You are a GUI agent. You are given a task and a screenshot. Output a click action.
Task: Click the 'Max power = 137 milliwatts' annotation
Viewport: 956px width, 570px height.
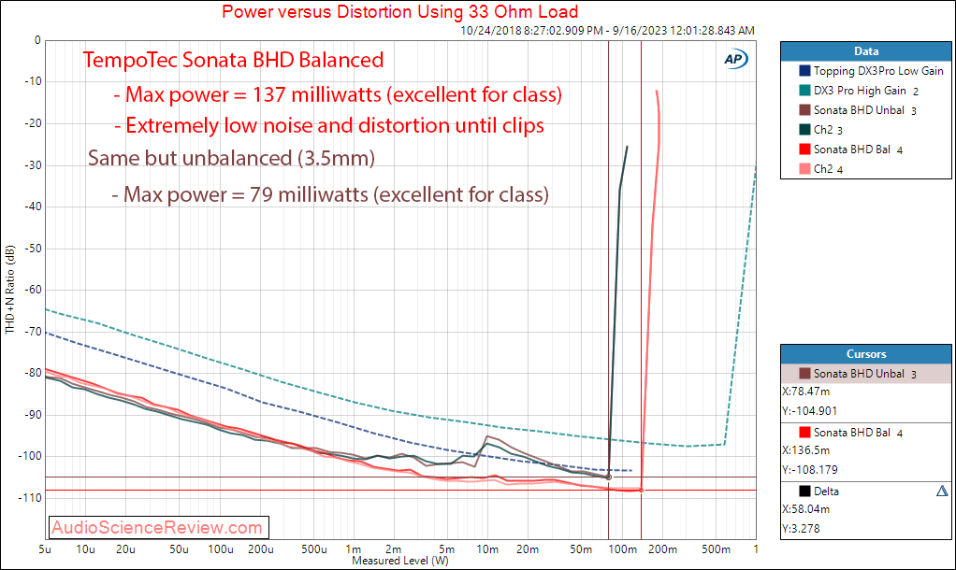coord(338,95)
